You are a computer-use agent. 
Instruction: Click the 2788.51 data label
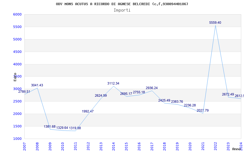point(24,92)
